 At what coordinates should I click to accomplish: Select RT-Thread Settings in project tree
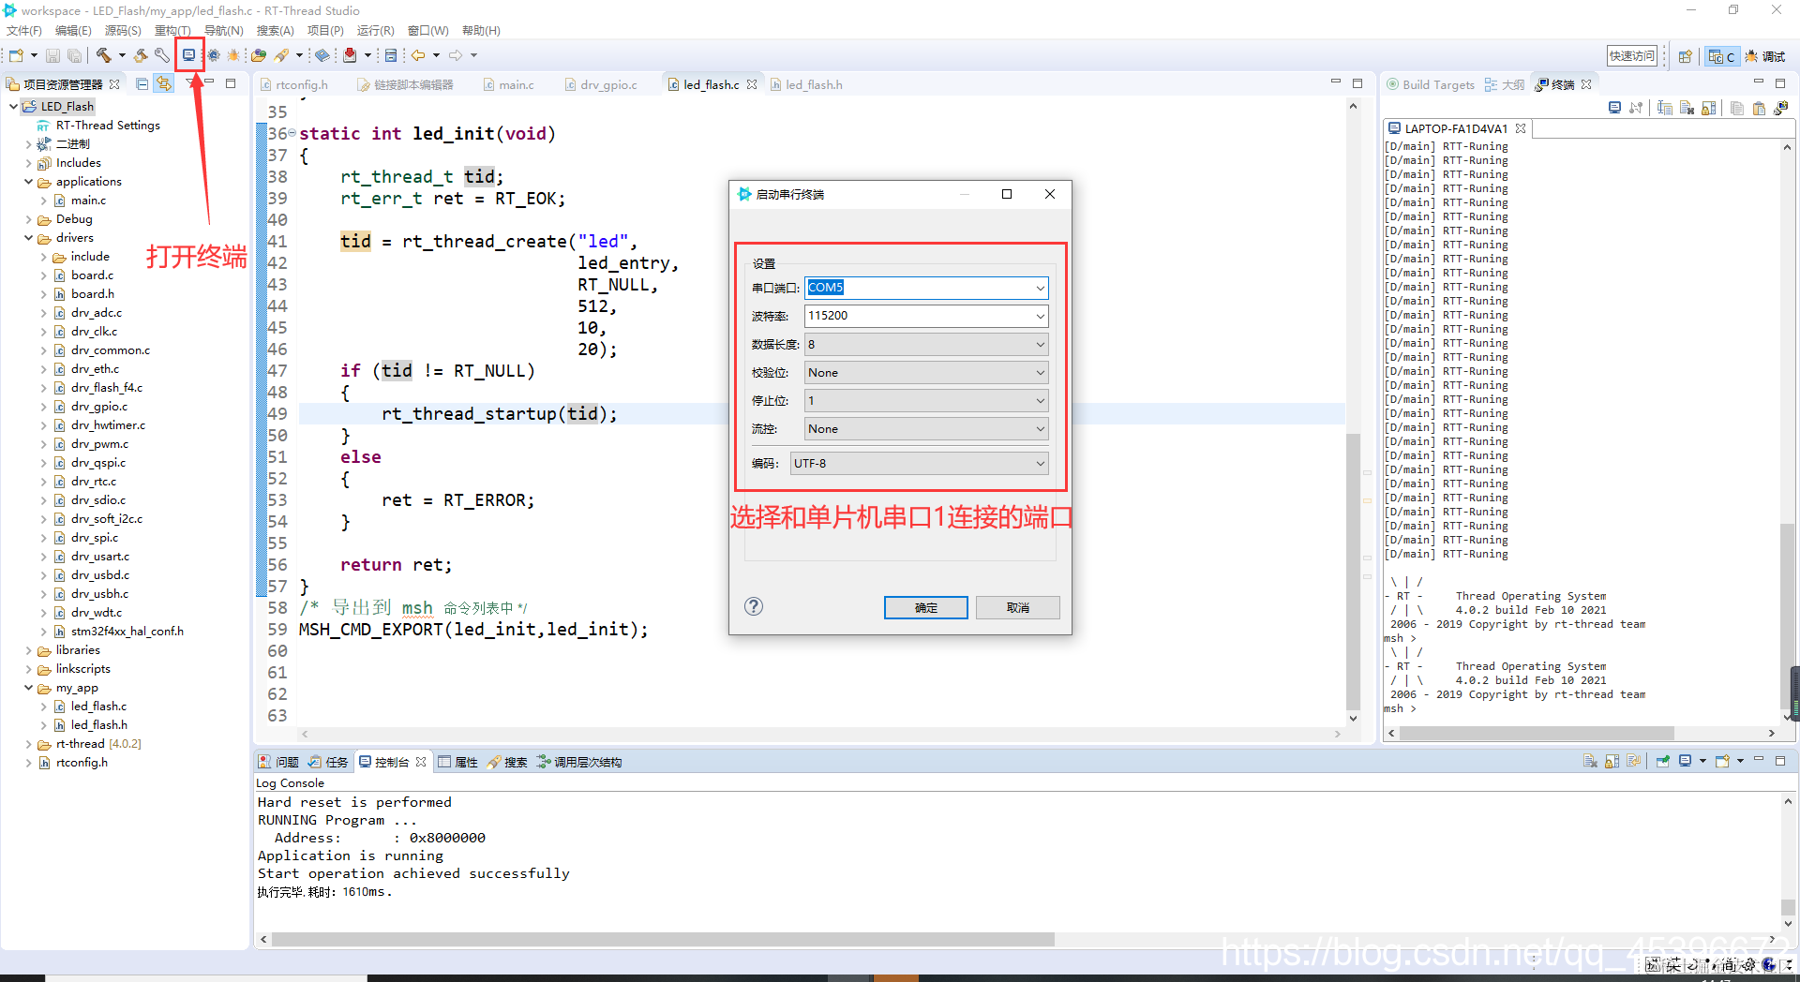(108, 126)
